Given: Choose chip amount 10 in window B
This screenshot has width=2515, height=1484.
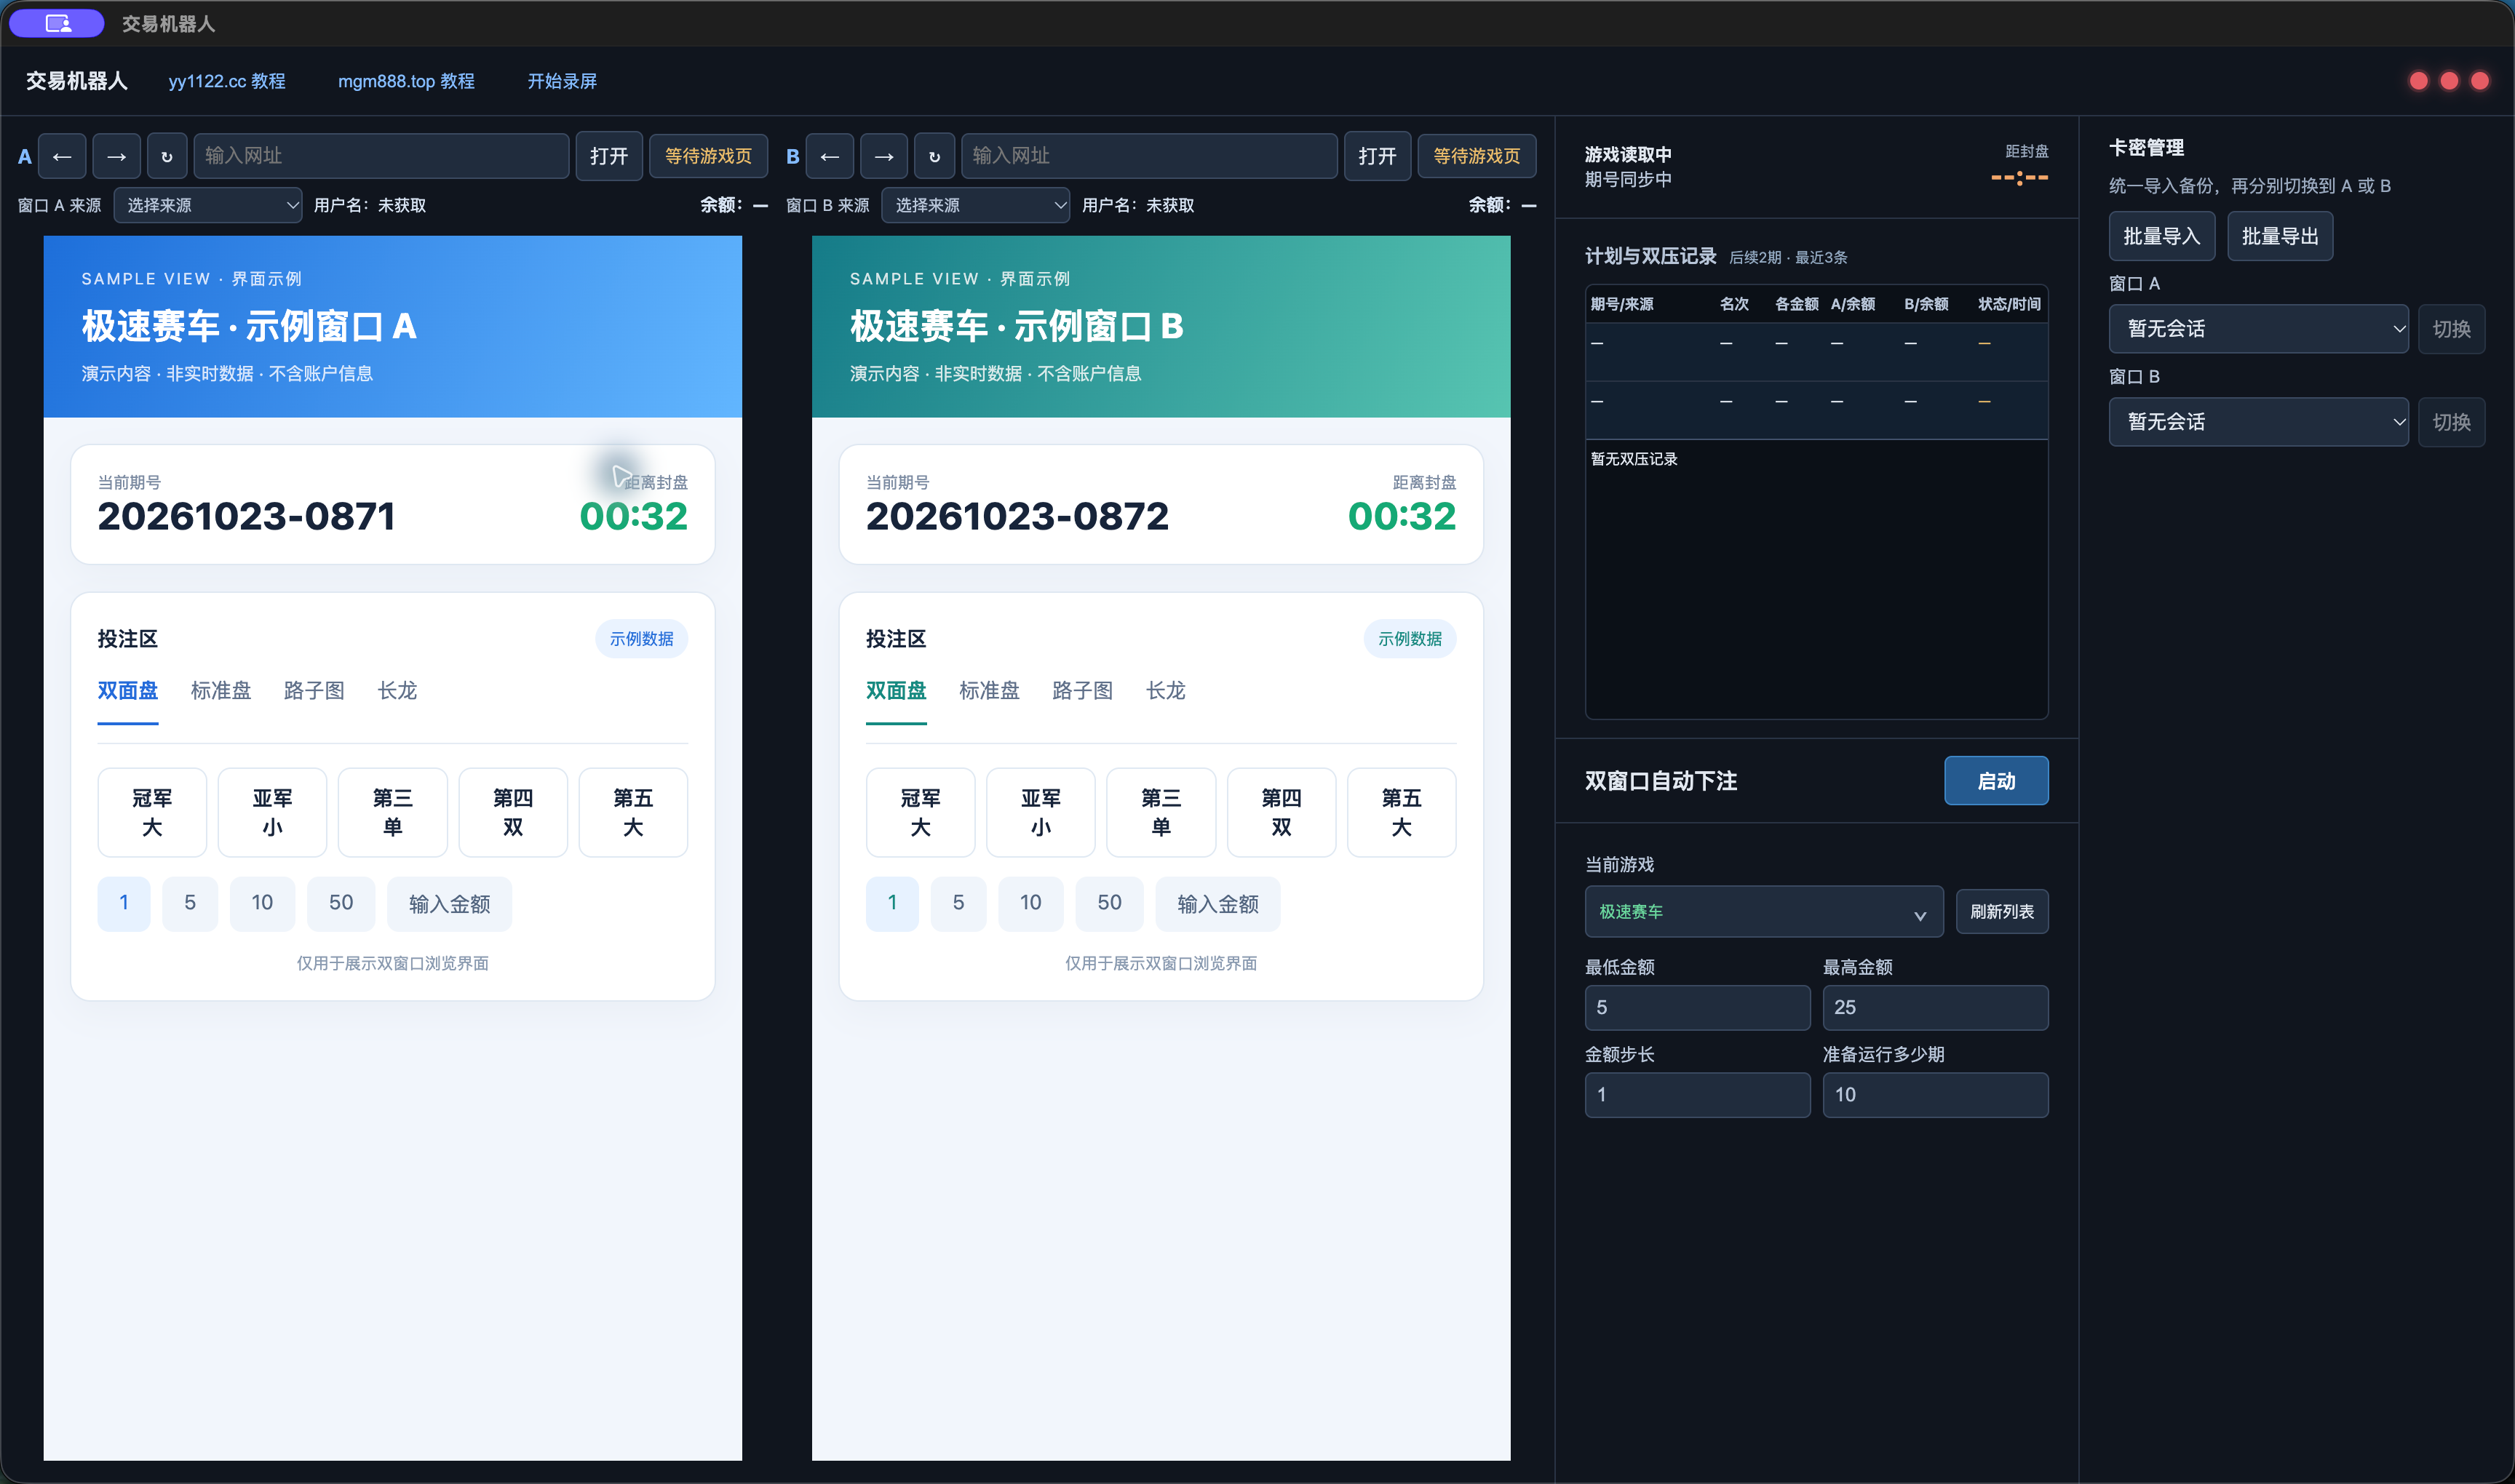Looking at the screenshot, I should coord(1030,903).
